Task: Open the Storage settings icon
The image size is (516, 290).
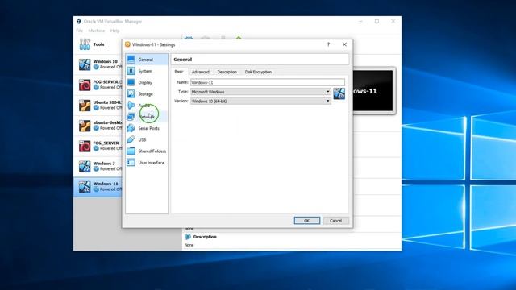Action: [x=131, y=93]
